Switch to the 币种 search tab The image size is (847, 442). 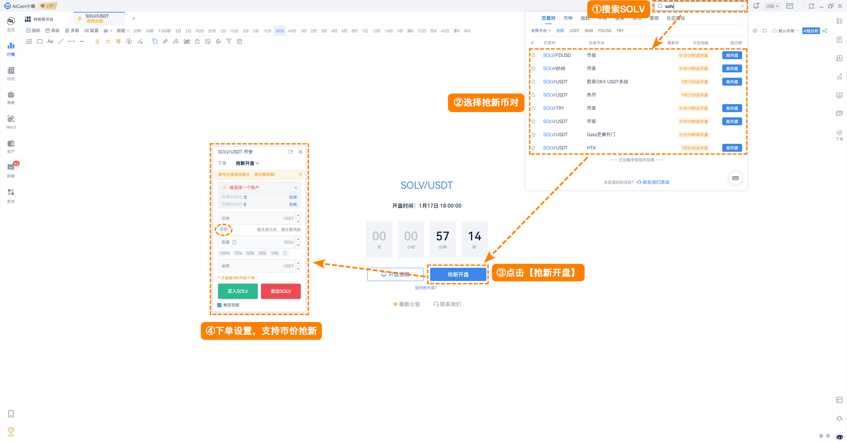(568, 18)
